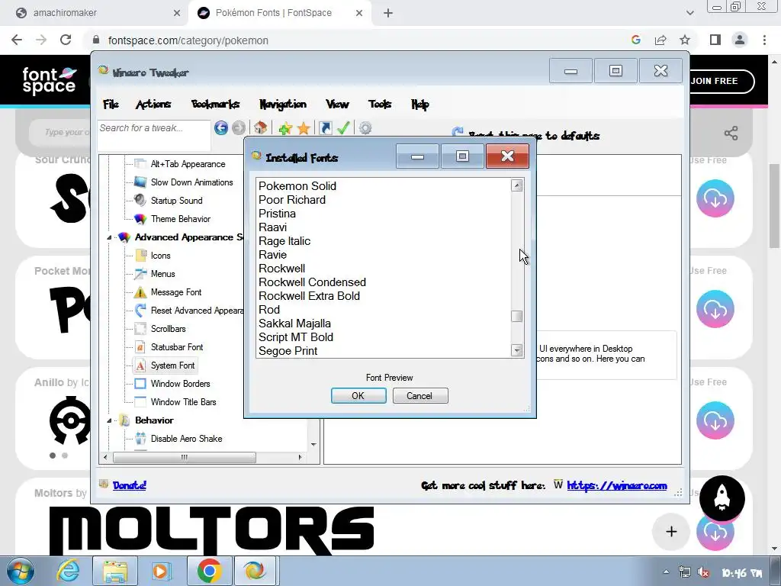
Task: Click the Back arrow in Winaero Tweaker toolbar
Action: click(221, 128)
